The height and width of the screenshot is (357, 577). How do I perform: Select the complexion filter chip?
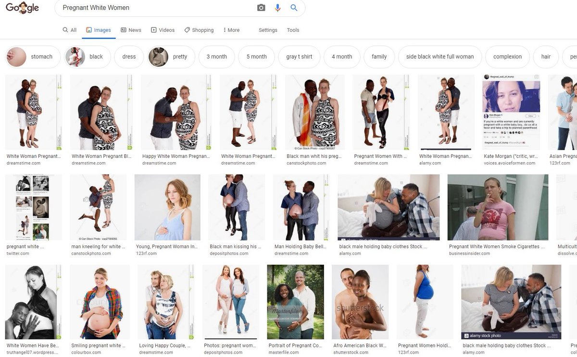pyautogui.click(x=507, y=57)
